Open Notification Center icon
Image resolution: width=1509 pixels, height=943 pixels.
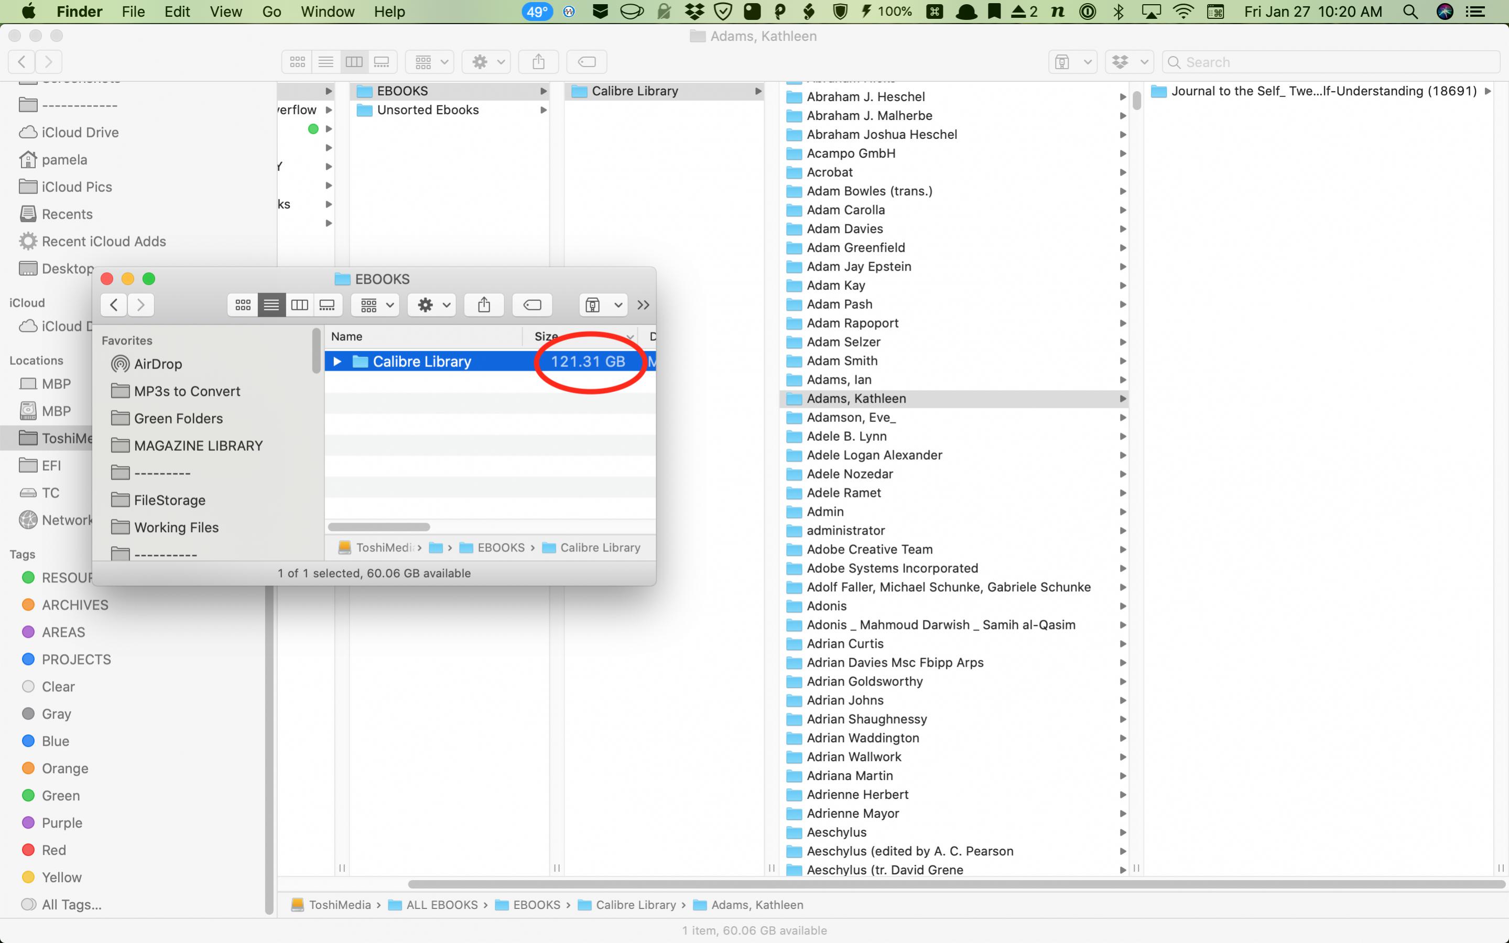(1475, 11)
